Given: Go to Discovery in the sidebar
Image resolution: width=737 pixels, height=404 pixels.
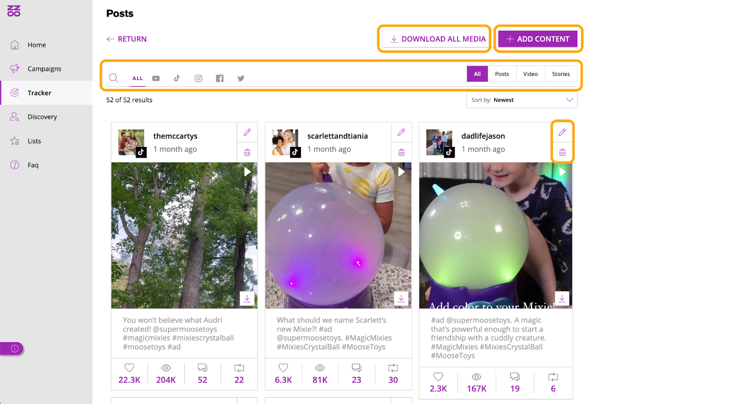Looking at the screenshot, I should point(42,117).
